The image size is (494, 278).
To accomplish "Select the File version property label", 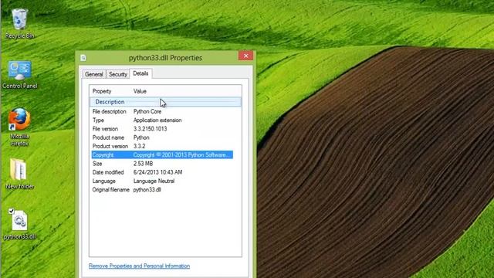I will [105, 129].
